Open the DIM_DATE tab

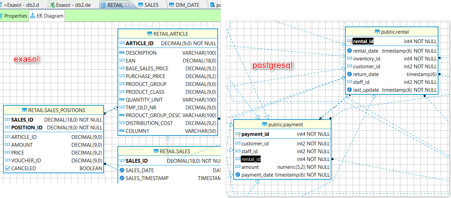click(x=187, y=4)
